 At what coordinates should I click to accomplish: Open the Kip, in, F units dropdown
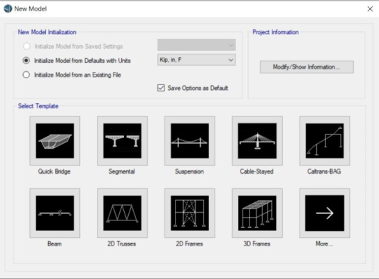coord(196,60)
